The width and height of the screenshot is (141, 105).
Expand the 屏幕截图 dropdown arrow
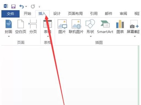pos(135,36)
